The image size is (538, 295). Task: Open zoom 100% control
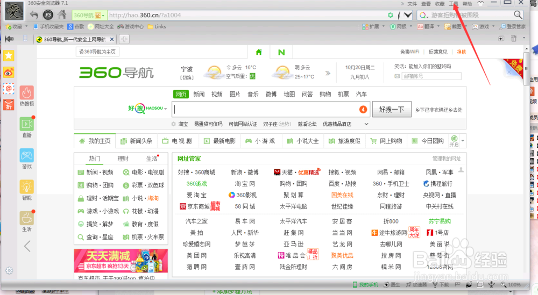pos(511,285)
